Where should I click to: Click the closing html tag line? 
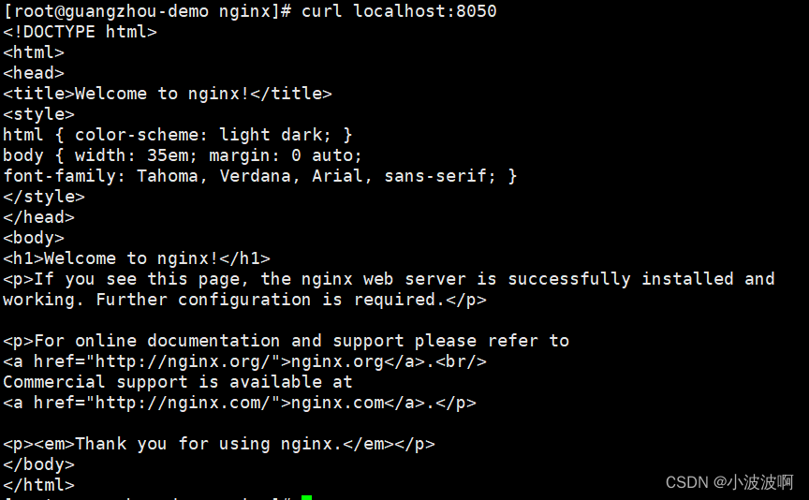(x=38, y=485)
